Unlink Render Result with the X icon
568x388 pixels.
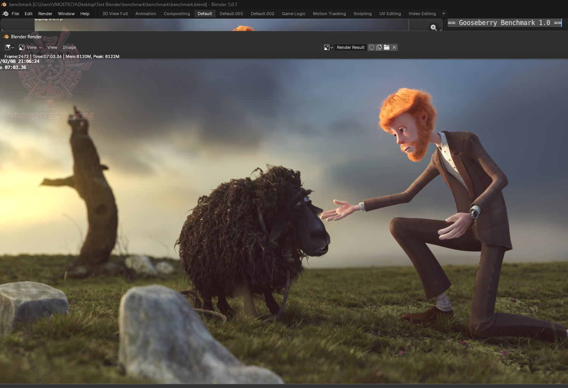coord(394,47)
